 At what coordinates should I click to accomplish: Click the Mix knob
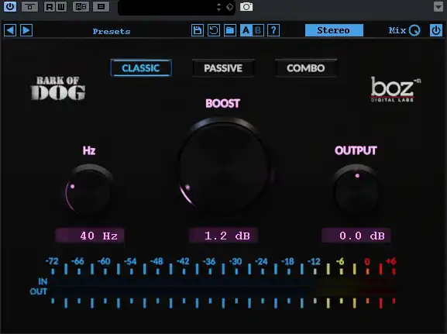coord(414,30)
